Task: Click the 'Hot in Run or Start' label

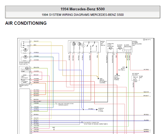Action: pos(135,74)
